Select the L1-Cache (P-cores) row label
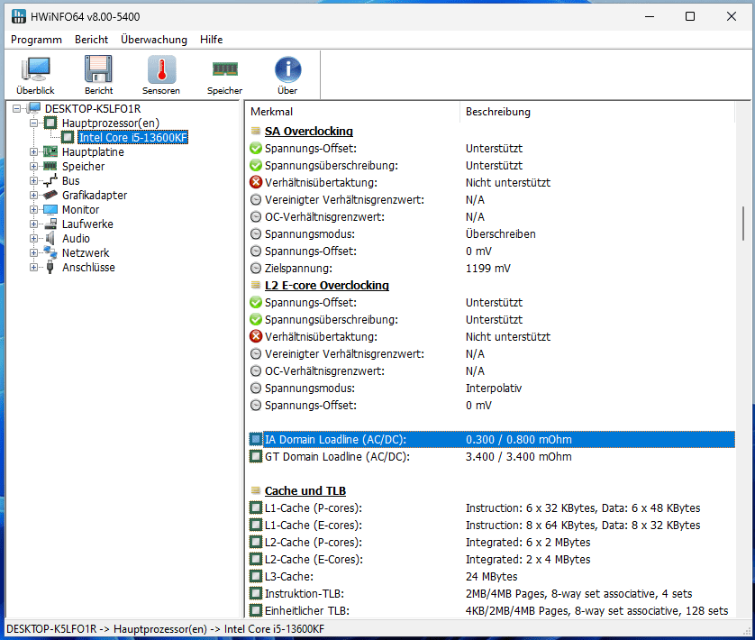Screen dimensions: 755x640 pyautogui.click(x=314, y=508)
